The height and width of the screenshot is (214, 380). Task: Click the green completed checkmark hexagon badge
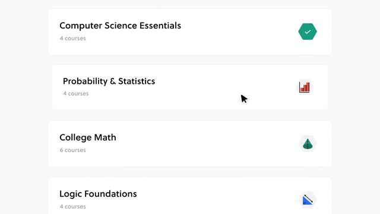click(x=308, y=32)
